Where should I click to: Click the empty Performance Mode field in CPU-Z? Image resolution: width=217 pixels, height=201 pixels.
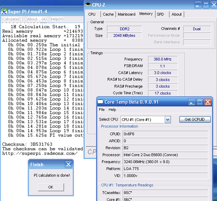[x=197, y=35]
